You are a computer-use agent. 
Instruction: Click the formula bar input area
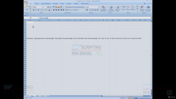(99, 18)
